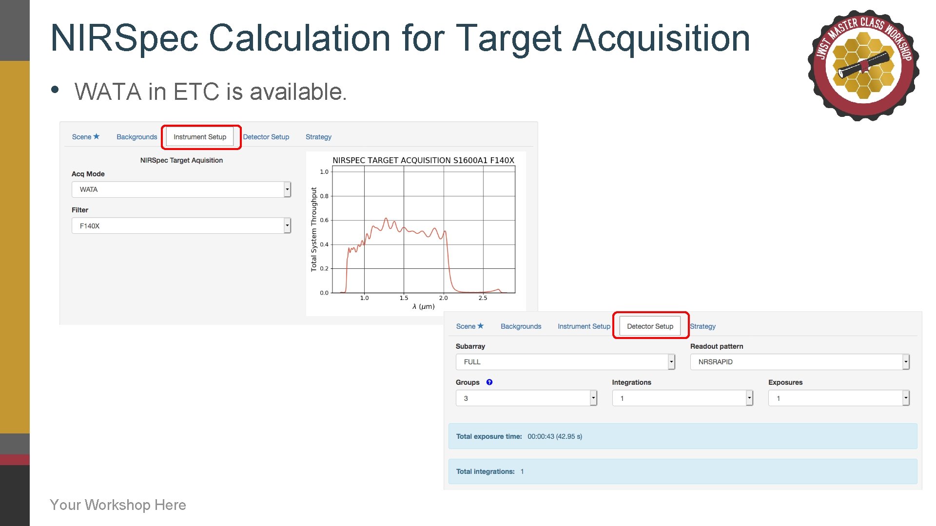Click the Backgrounds navigation icon top panel

[x=135, y=136]
